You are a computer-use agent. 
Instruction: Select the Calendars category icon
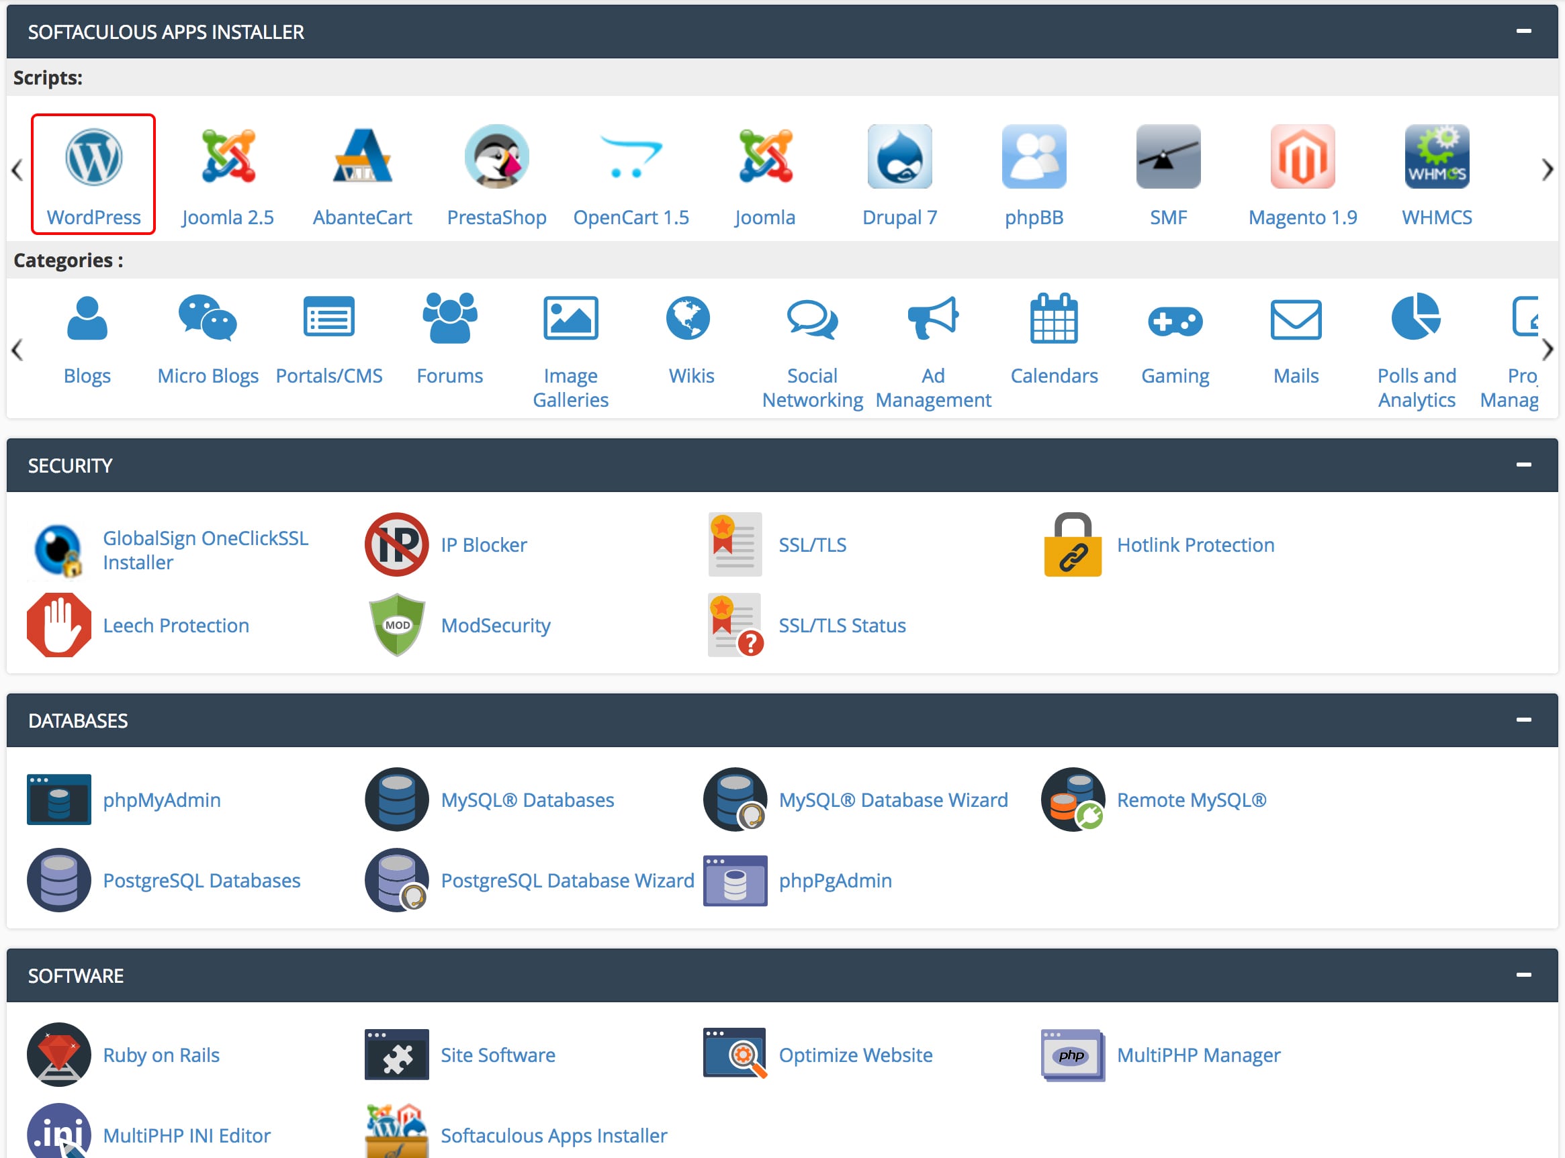pos(1053,319)
